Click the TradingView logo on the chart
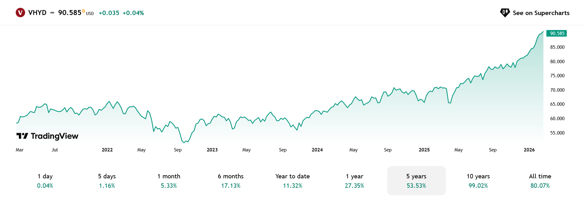Viewport: 585px width, 199px height. pos(47,136)
